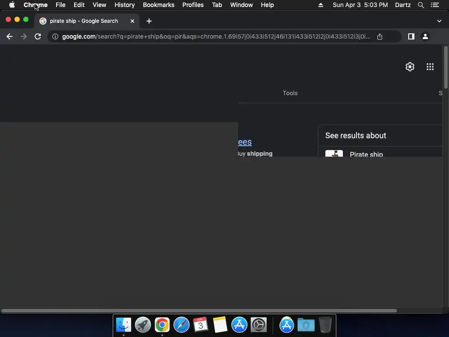
Task: Reload the current page
Action: [38, 36]
